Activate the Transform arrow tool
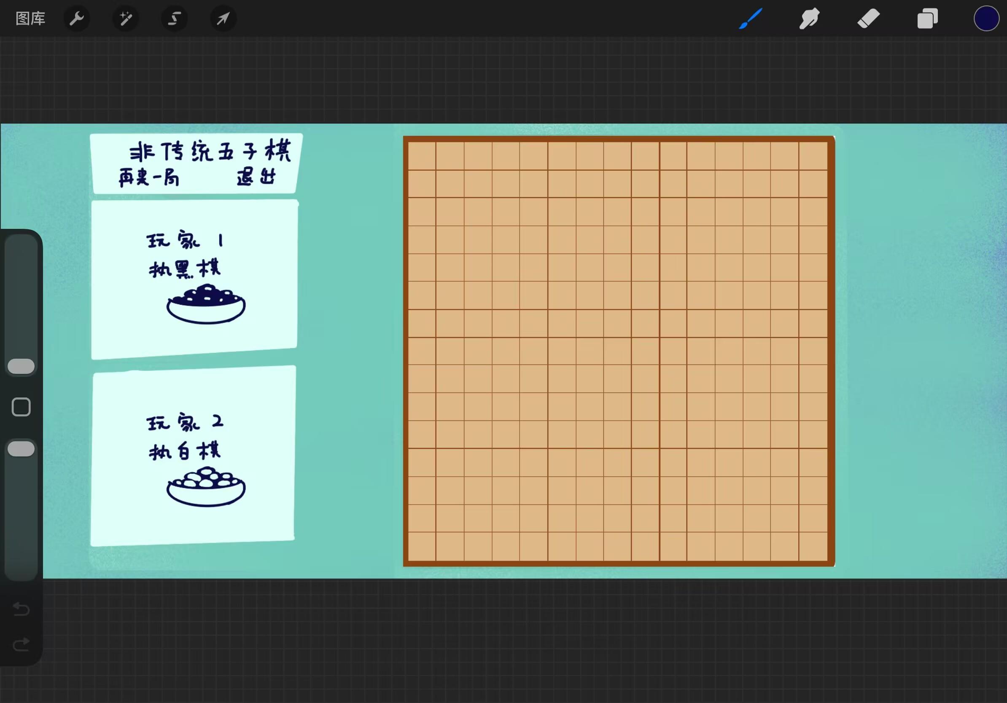 coord(223,19)
